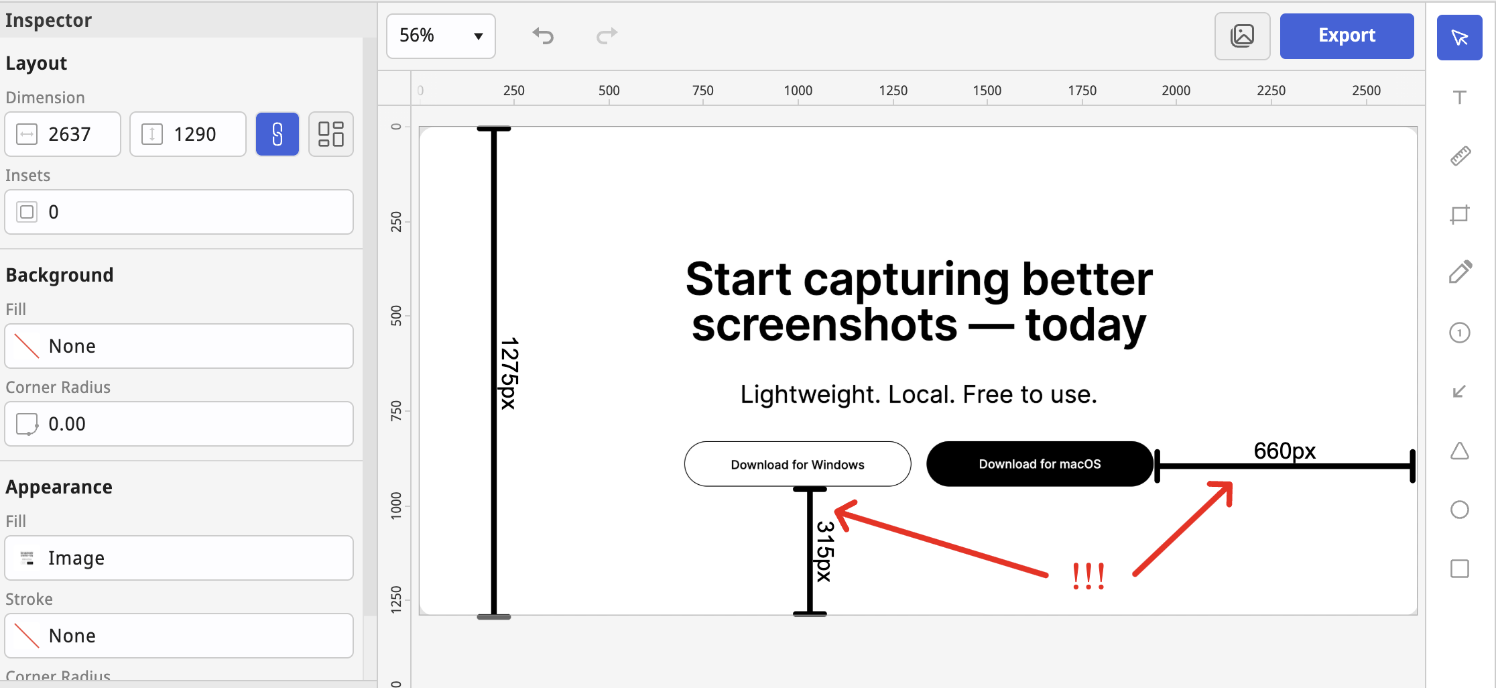Click the undo arrow
Screen dimensions: 1496x688
543,36
